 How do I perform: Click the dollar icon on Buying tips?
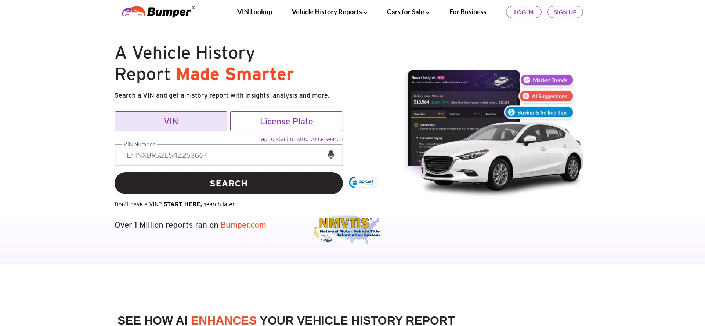point(511,112)
